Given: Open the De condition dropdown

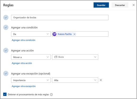Looking at the screenshot, I should click(31, 34).
